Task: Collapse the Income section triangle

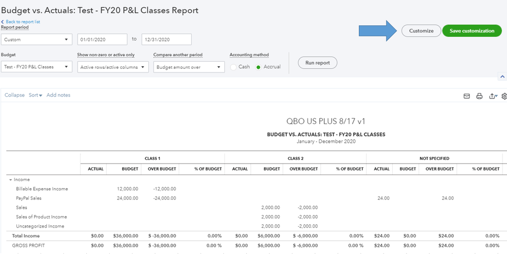Action: click(x=10, y=180)
